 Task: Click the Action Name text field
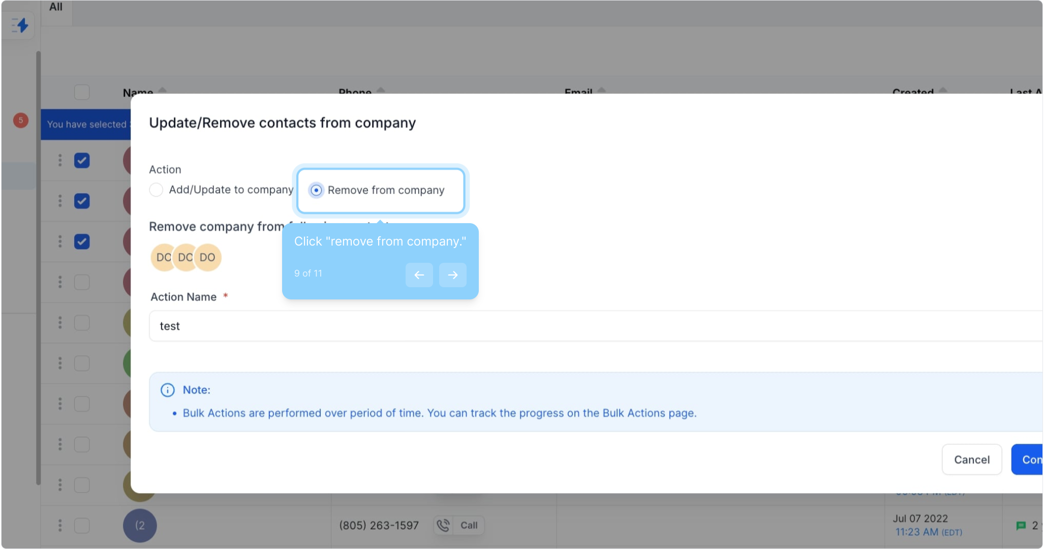click(595, 326)
